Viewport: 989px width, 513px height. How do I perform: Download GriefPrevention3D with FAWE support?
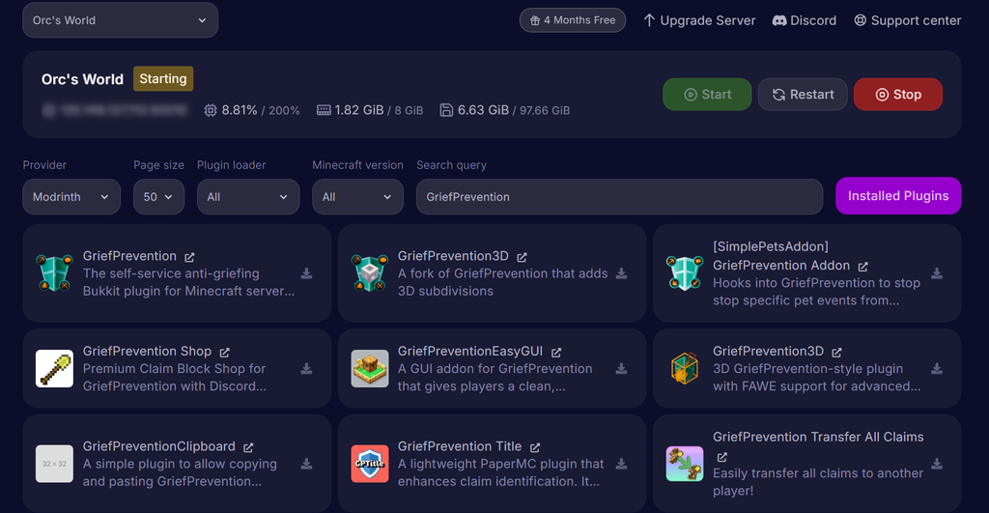[x=937, y=368]
